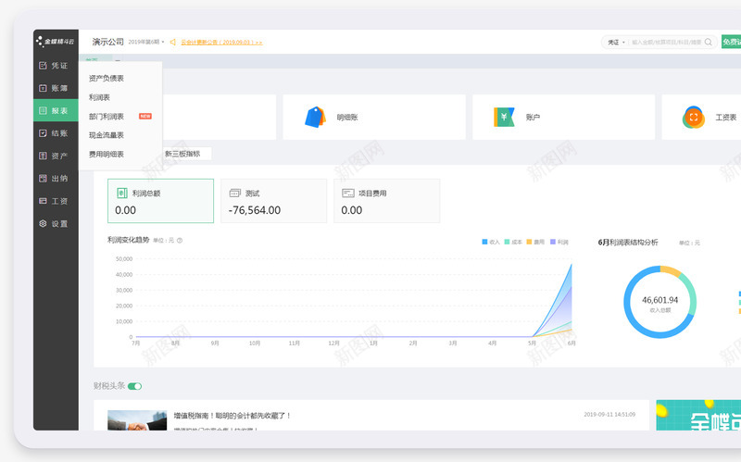Open the 账簿 ledger sidebar module
This screenshot has height=462, width=741.
(x=56, y=88)
